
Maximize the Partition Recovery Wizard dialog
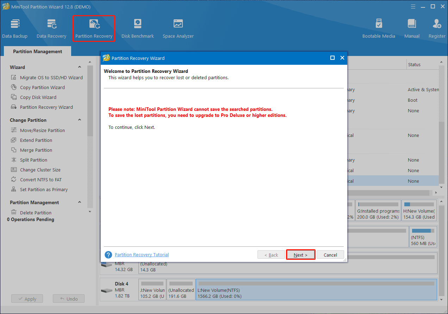(x=332, y=58)
